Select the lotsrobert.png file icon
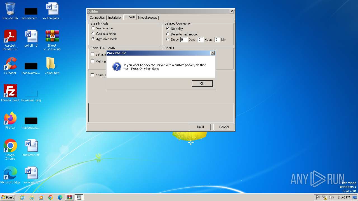The image size is (358, 201). (31, 95)
